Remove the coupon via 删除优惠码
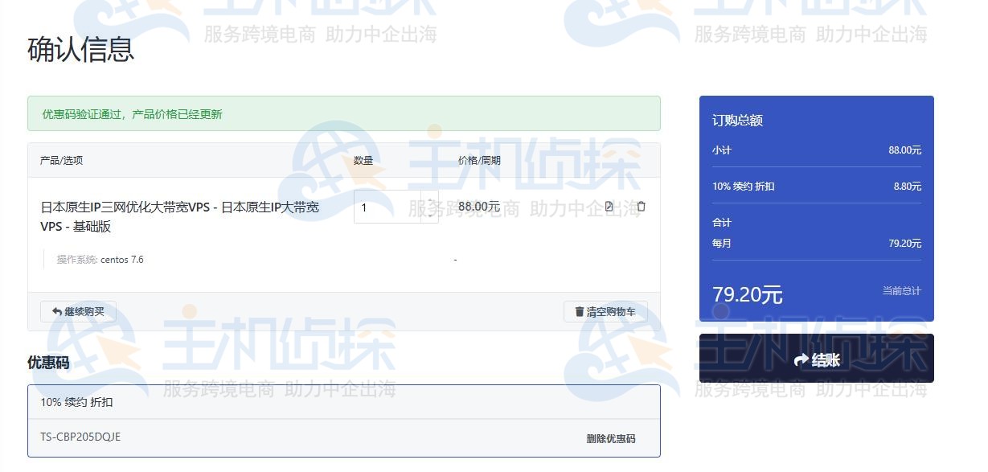The width and height of the screenshot is (988, 472). click(610, 438)
